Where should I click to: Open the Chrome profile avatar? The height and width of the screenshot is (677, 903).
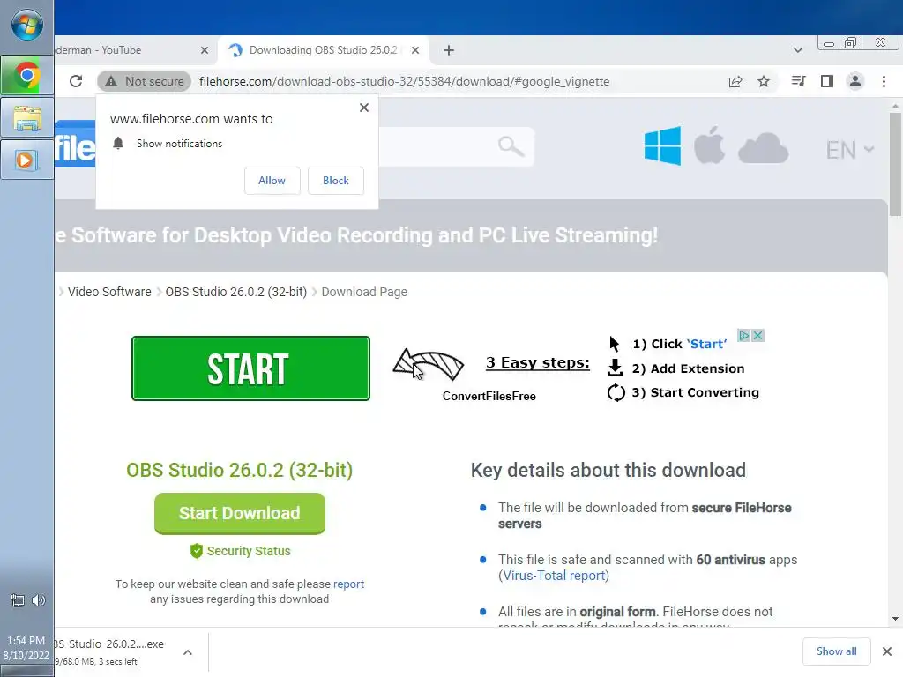pos(855,81)
